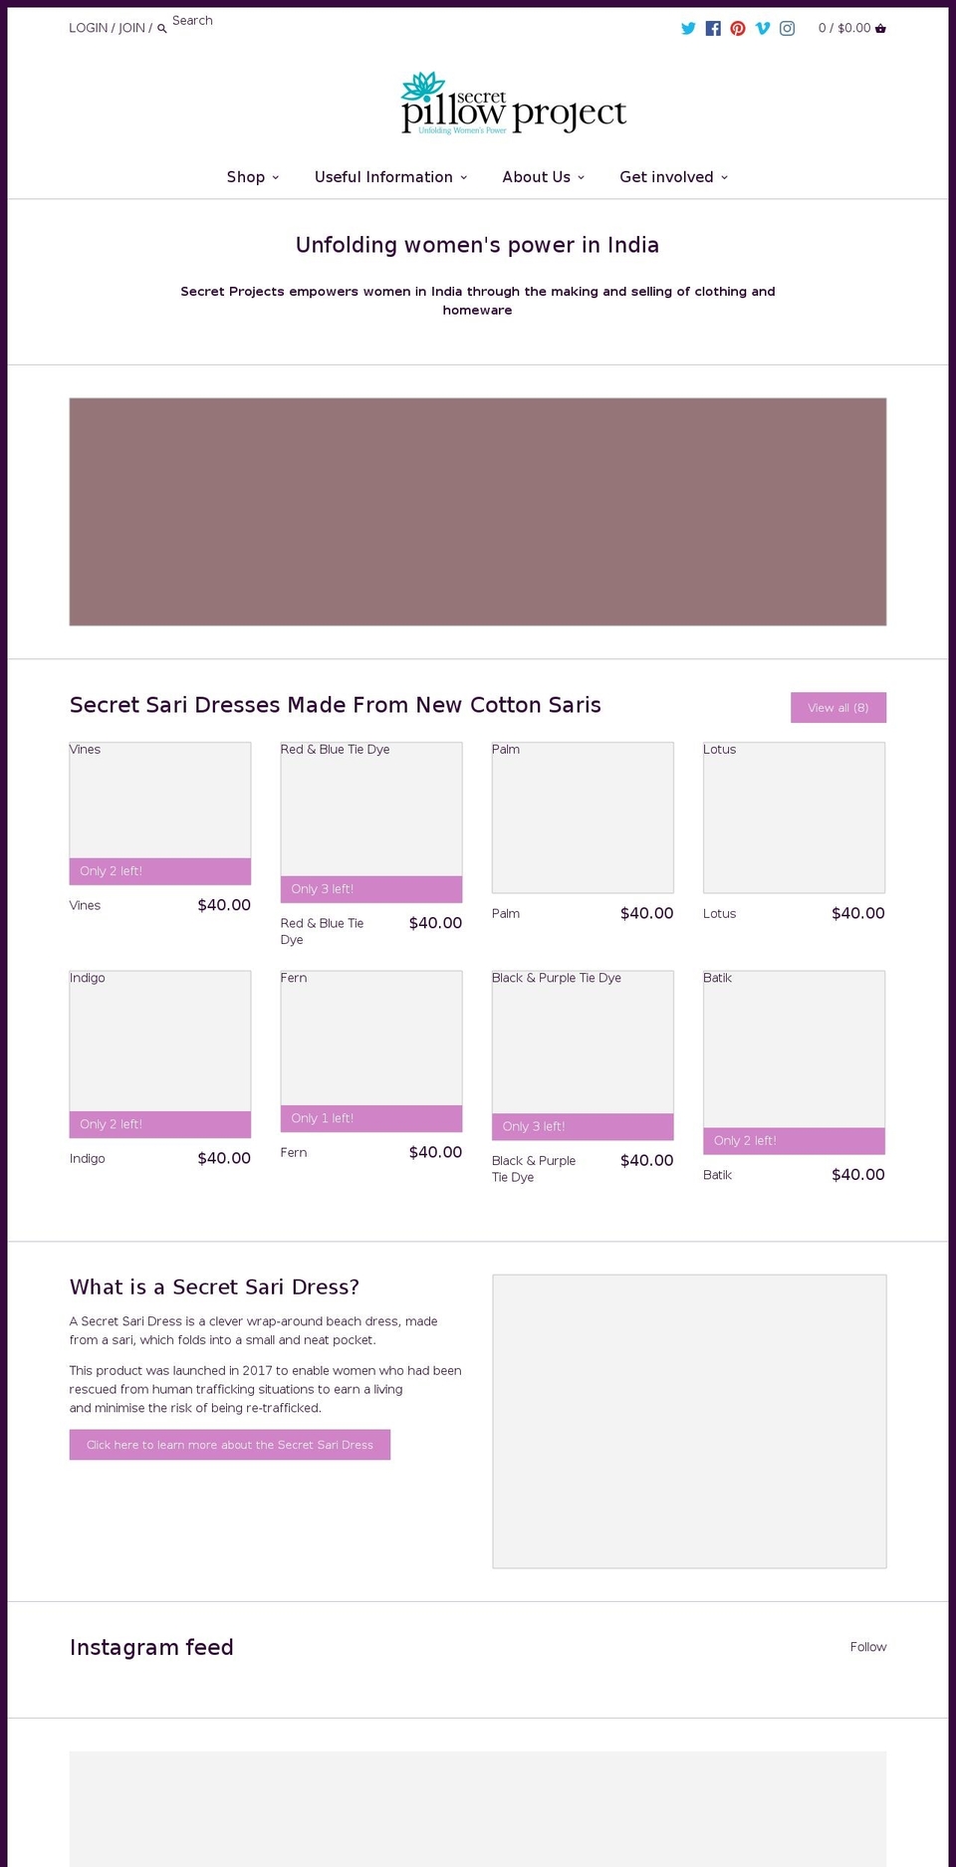The image size is (956, 1867).
Task: Open the Palm dress thumbnail
Action: tap(583, 817)
